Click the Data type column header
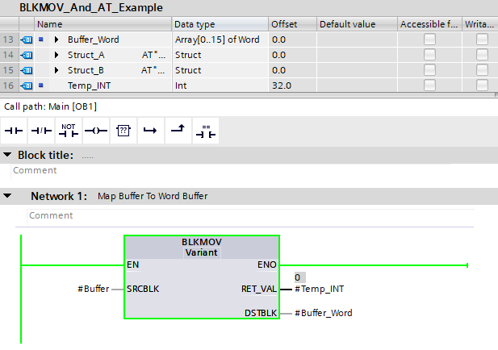Screen dimensions: 498x350 coord(195,24)
